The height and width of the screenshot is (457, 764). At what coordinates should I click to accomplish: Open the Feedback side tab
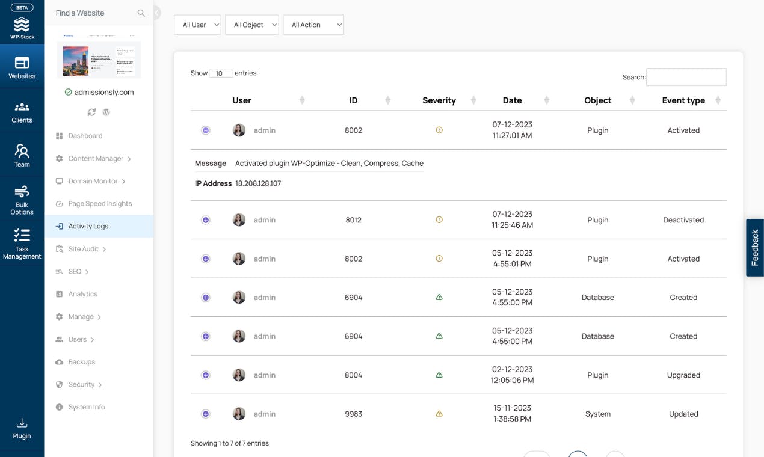pyautogui.click(x=755, y=248)
